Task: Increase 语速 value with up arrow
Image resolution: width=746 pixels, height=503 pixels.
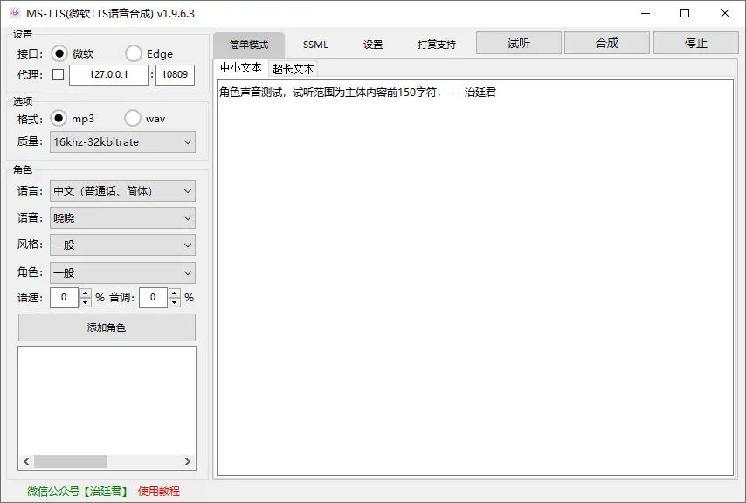Action: point(85,293)
